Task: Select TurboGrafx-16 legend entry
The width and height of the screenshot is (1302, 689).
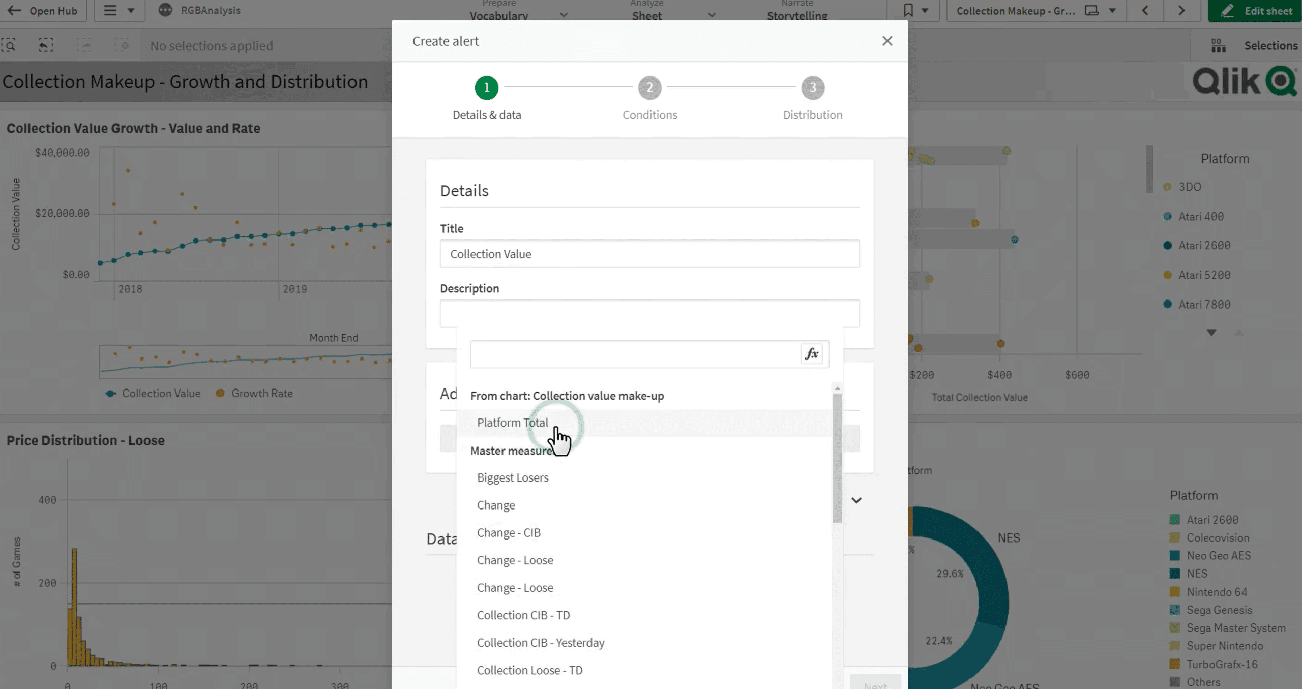Action: (x=1214, y=664)
